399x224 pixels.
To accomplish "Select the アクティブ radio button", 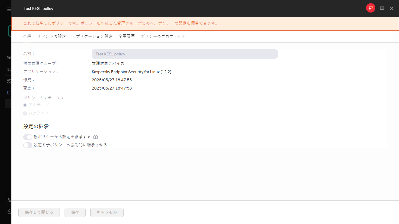I will click(x=25, y=105).
